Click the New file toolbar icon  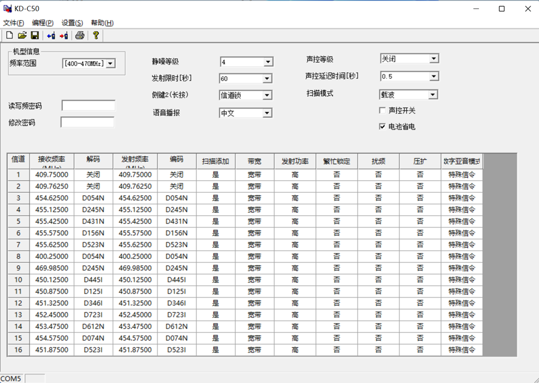(x=9, y=36)
